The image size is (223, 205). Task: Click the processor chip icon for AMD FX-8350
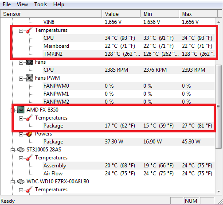(x=21, y=110)
